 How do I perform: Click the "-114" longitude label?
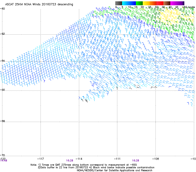click(79, 159)
